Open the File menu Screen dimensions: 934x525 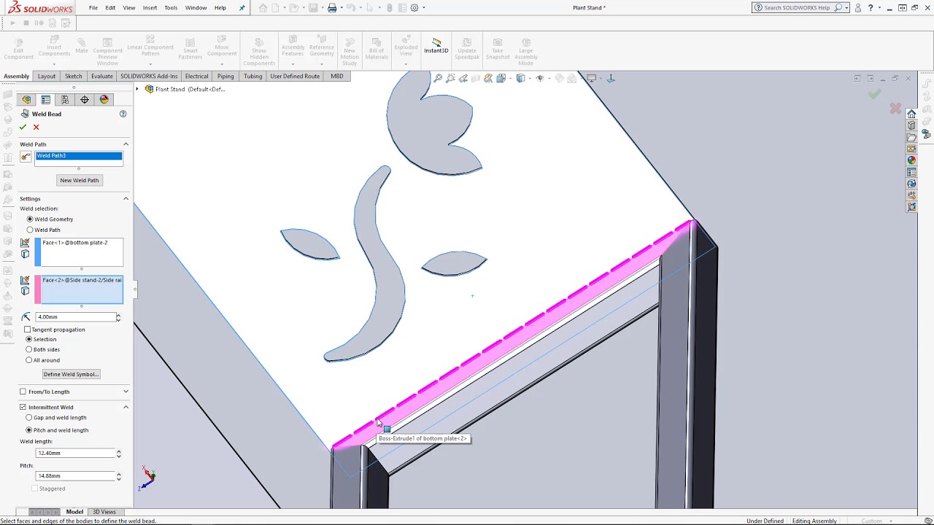pos(93,8)
